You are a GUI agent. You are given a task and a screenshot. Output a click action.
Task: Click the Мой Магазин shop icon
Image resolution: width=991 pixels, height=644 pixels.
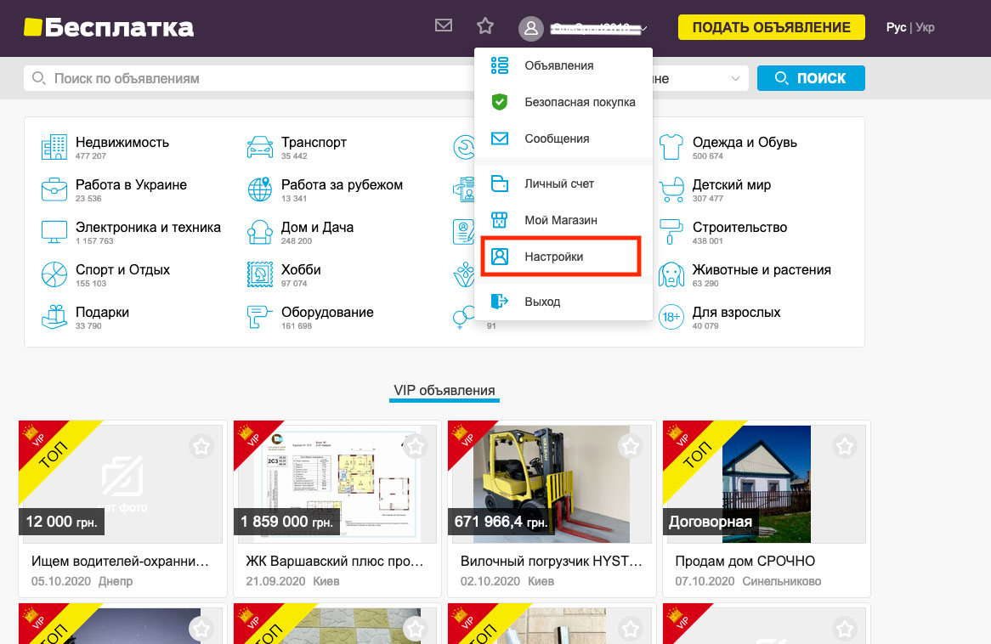pyautogui.click(x=499, y=220)
